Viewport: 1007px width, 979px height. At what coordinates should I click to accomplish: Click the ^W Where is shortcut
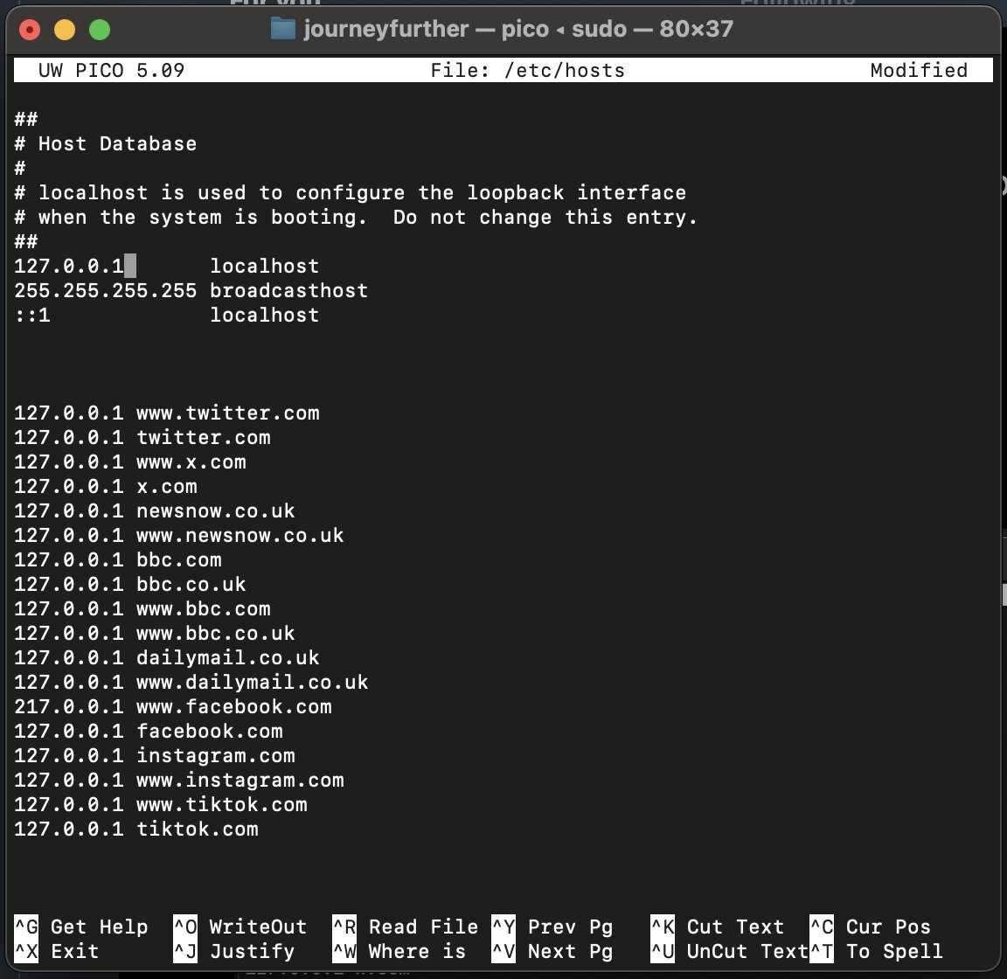pyautogui.click(x=399, y=951)
